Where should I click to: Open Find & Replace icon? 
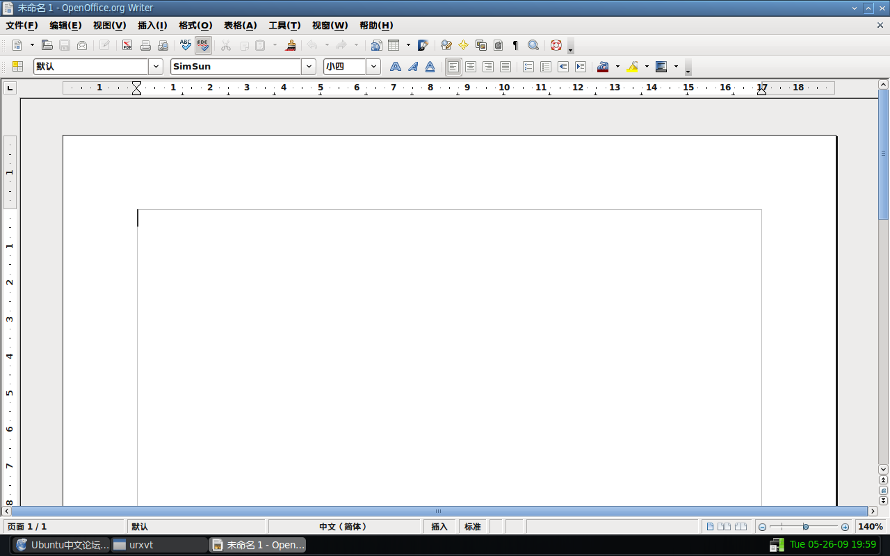pyautogui.click(x=446, y=45)
